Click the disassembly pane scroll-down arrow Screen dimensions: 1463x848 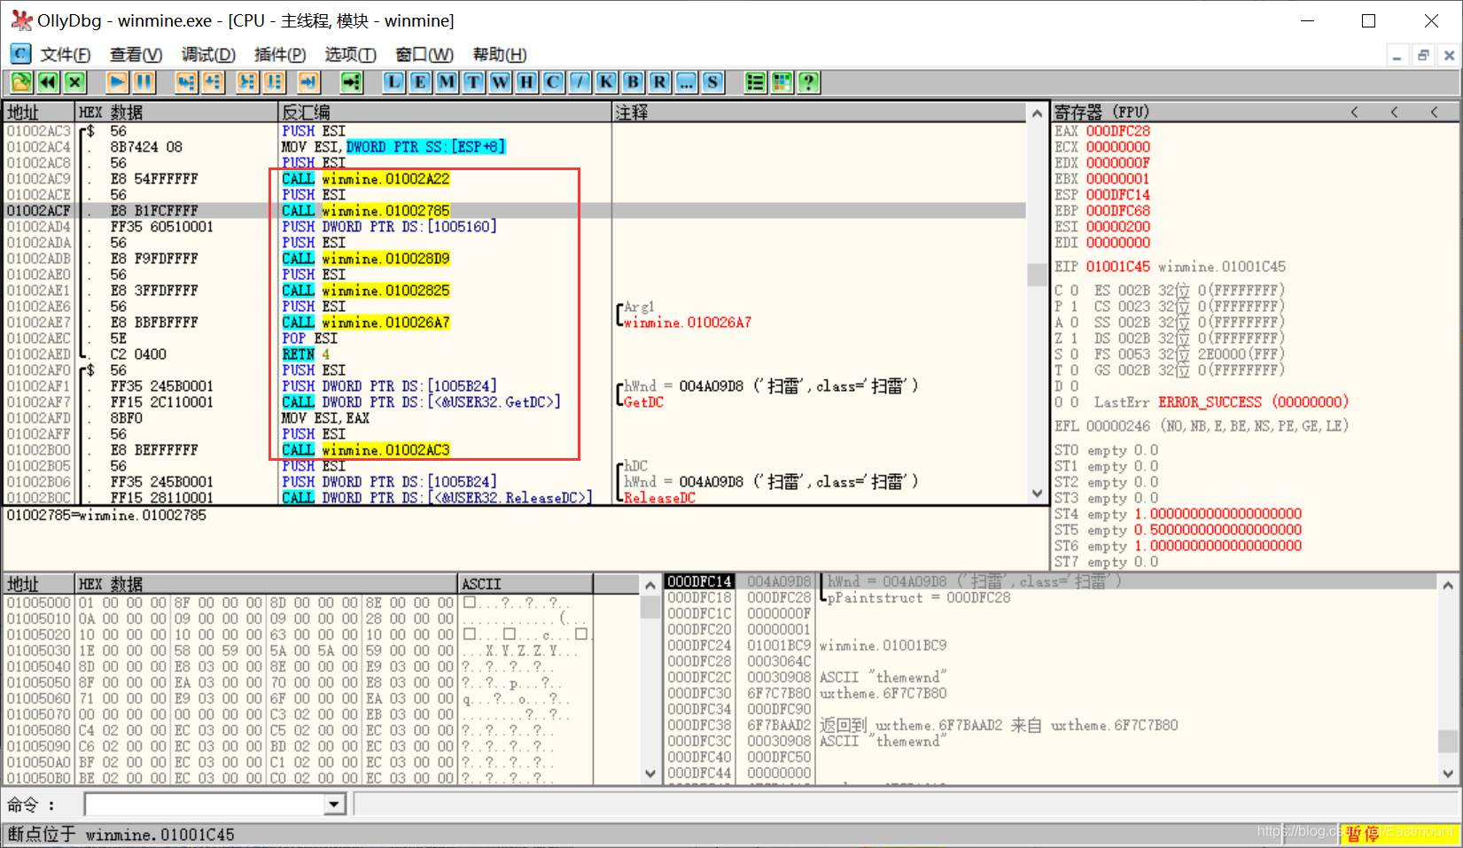tap(1037, 494)
